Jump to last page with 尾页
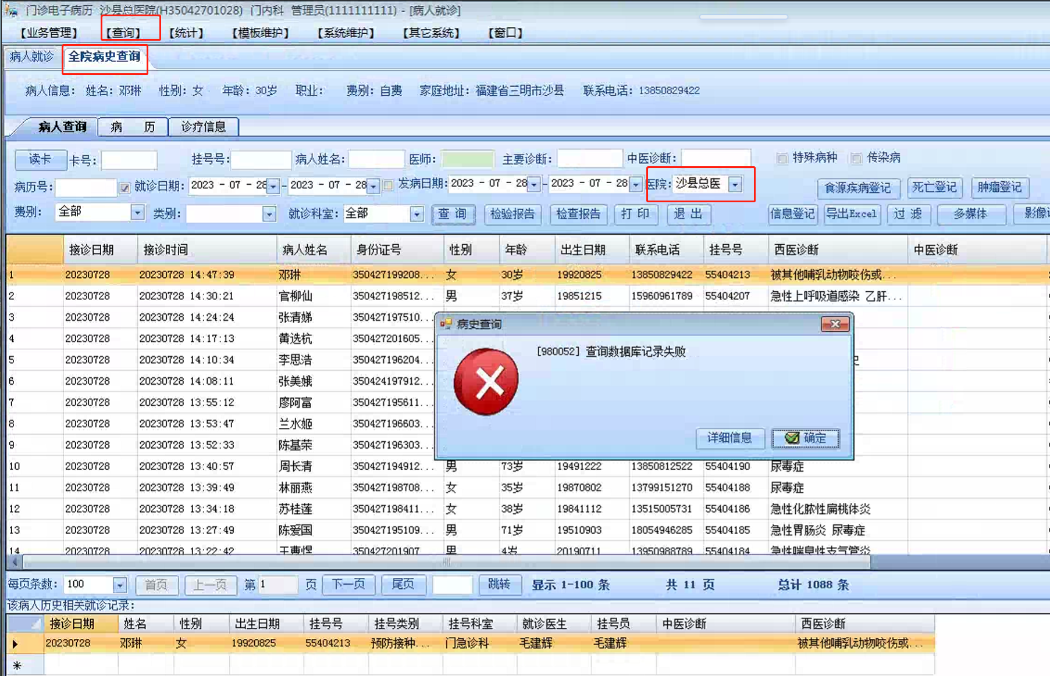The width and height of the screenshot is (1050, 676). [403, 585]
